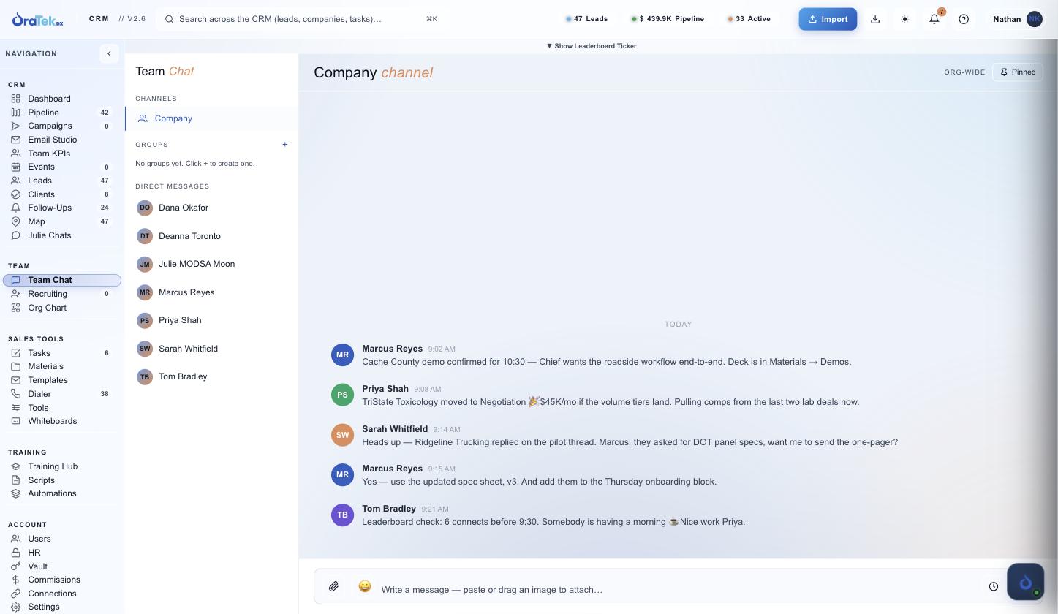Viewport: 1058px width, 614px height.
Task: Click the Users icon in Account
Action: pos(15,539)
